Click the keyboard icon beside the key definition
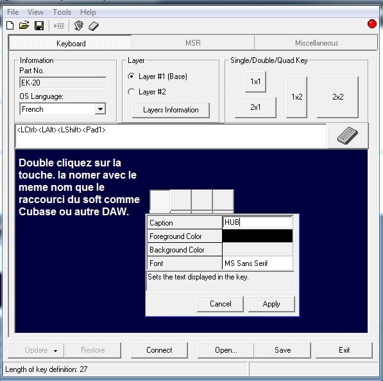The height and width of the screenshot is (381, 383). tap(347, 136)
